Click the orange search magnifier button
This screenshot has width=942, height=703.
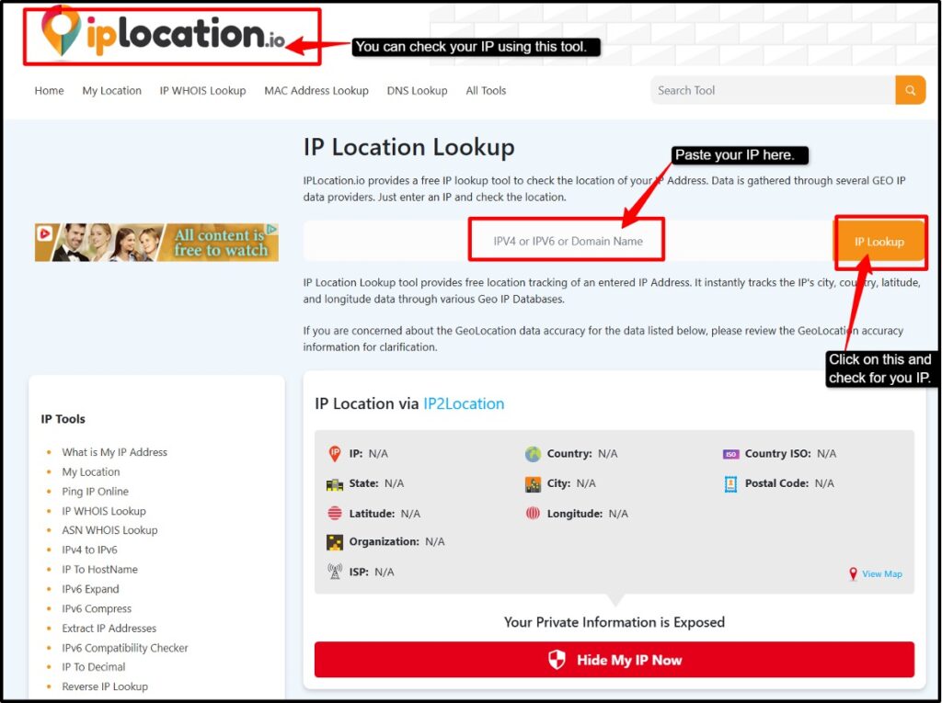click(910, 90)
